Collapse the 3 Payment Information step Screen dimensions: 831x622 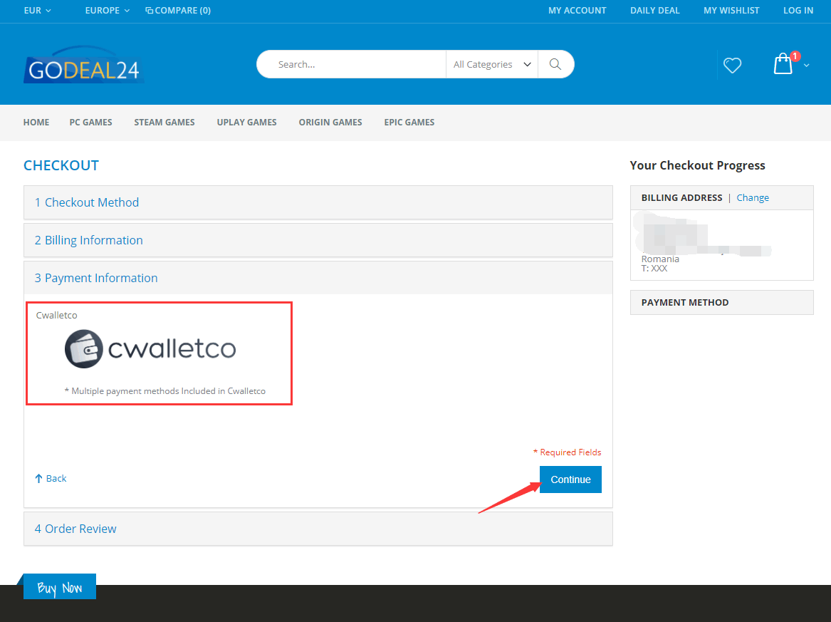(x=318, y=278)
